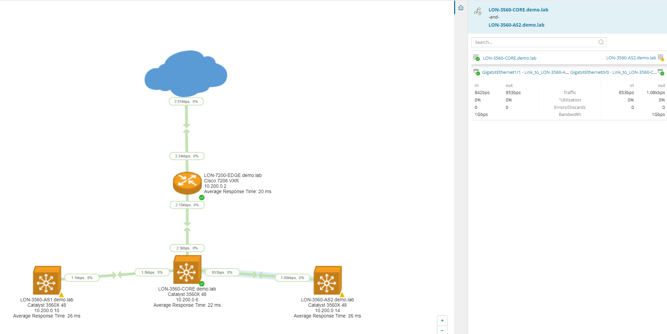Click warning triangle on LON-3560-AS2 map switch

[x=342, y=295]
